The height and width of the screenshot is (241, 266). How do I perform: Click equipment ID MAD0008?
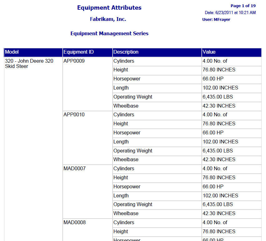tap(75, 223)
